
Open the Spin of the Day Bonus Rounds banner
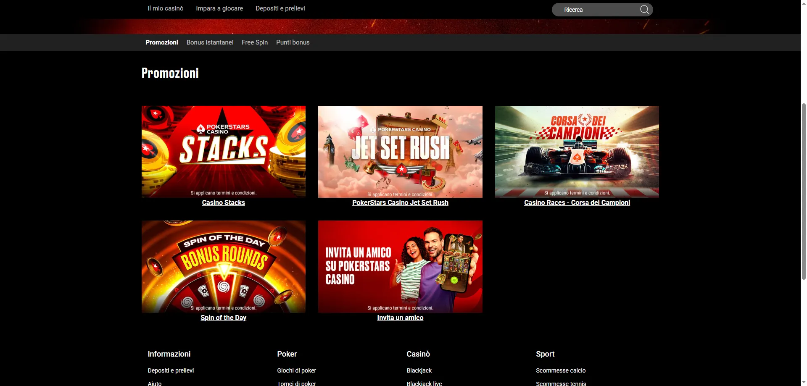[x=223, y=266]
